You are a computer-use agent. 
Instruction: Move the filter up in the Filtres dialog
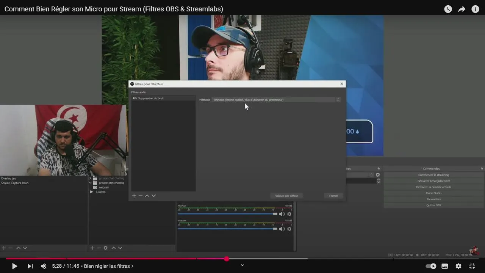point(147,196)
